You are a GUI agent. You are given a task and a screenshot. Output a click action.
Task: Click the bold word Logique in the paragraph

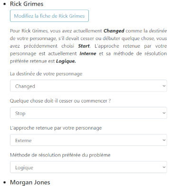click(x=66, y=61)
